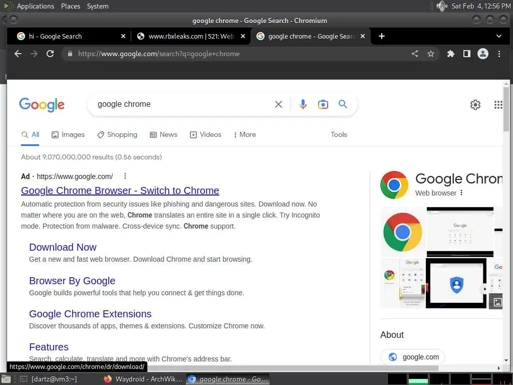Viewport: 513px width, 385px height.
Task: Open the large Chrome logo image thumbnail
Action: coord(403,232)
